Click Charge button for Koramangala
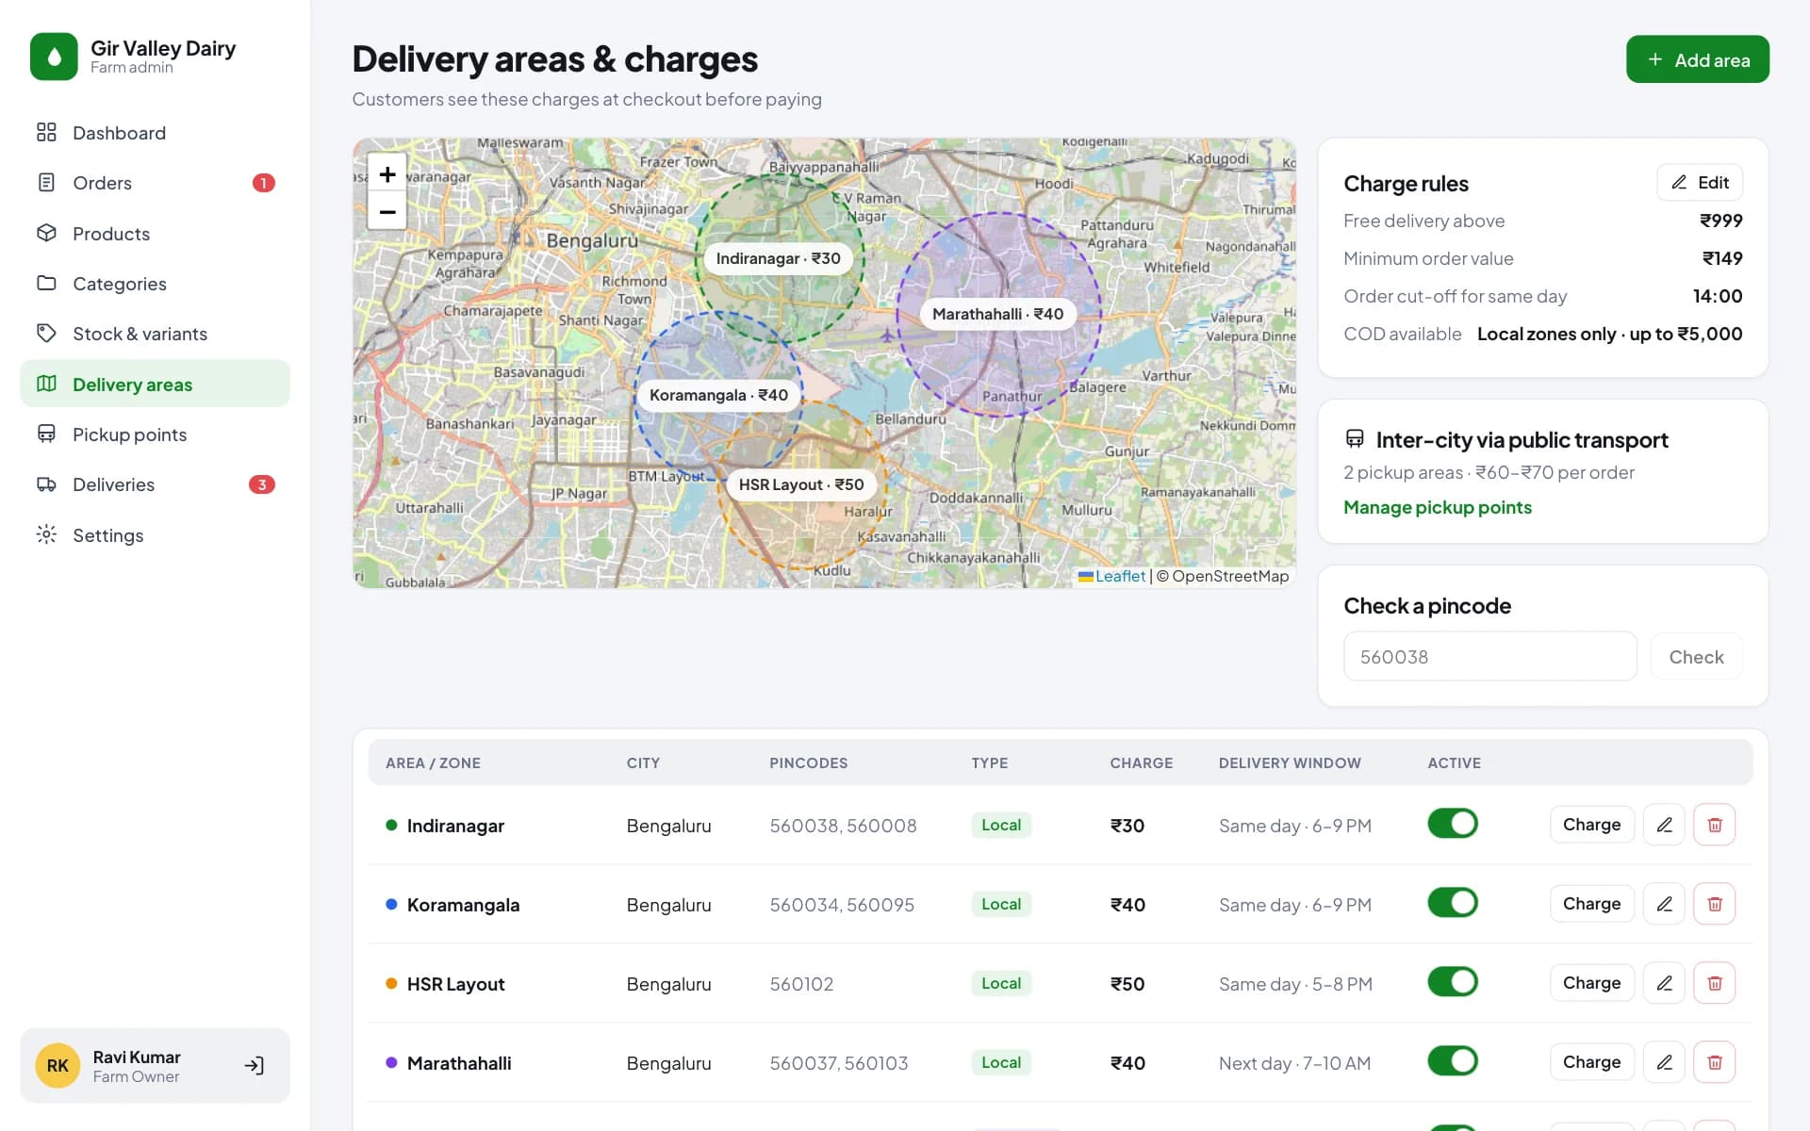The width and height of the screenshot is (1810, 1131). point(1591,904)
